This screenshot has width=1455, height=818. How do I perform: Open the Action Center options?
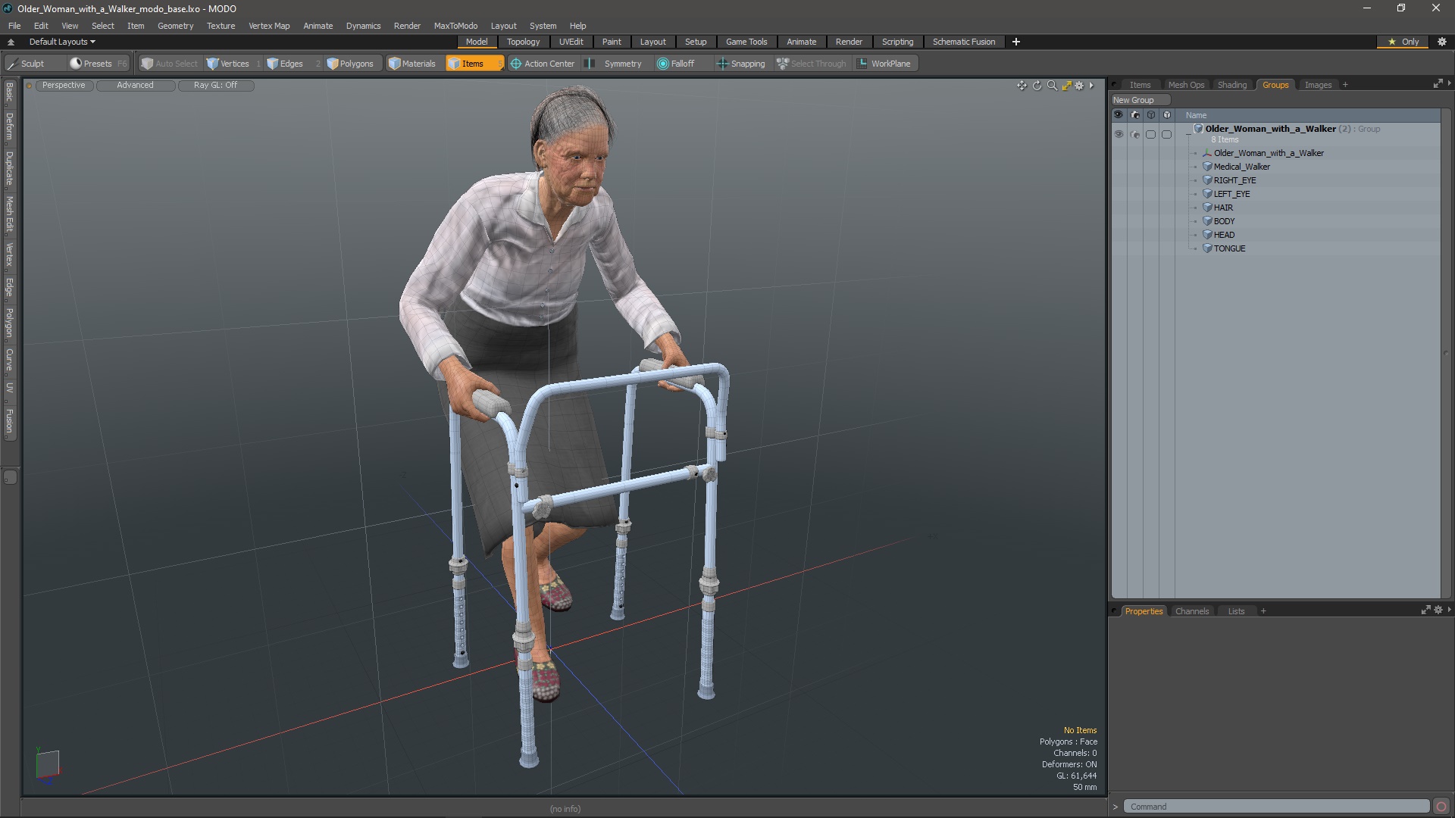[543, 64]
